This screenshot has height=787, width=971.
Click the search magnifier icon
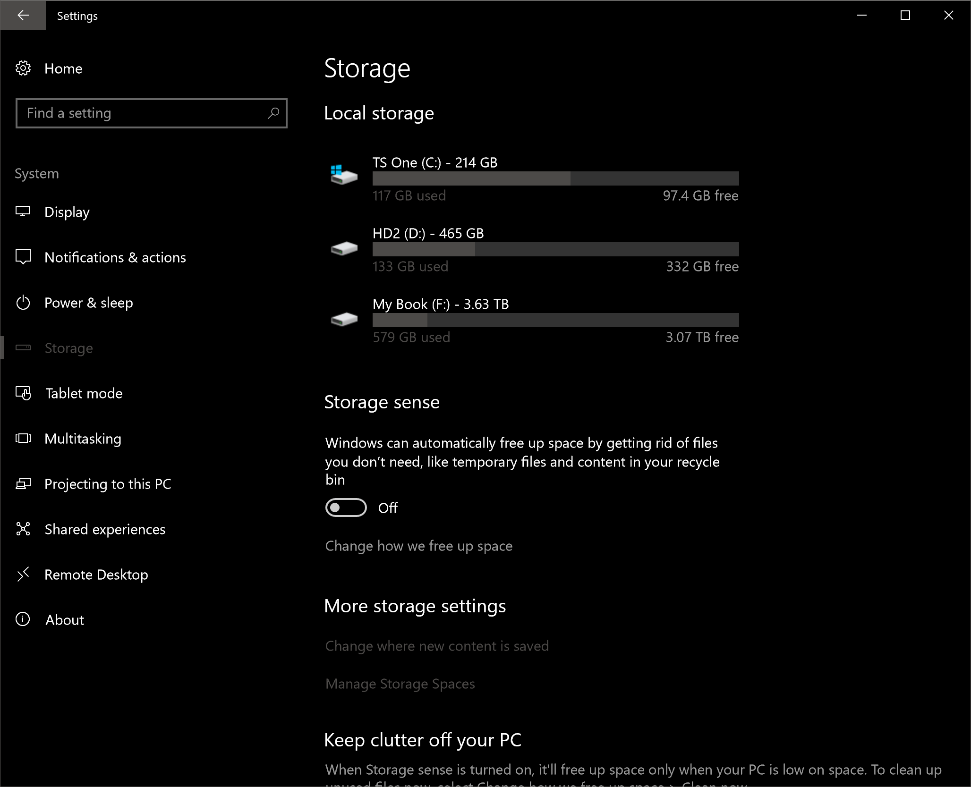[x=273, y=113]
